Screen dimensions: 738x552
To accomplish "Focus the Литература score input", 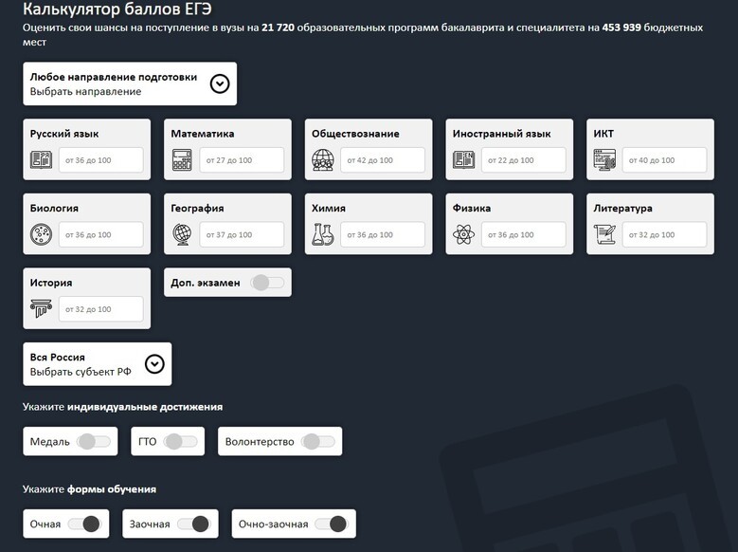I will pyautogui.click(x=664, y=234).
